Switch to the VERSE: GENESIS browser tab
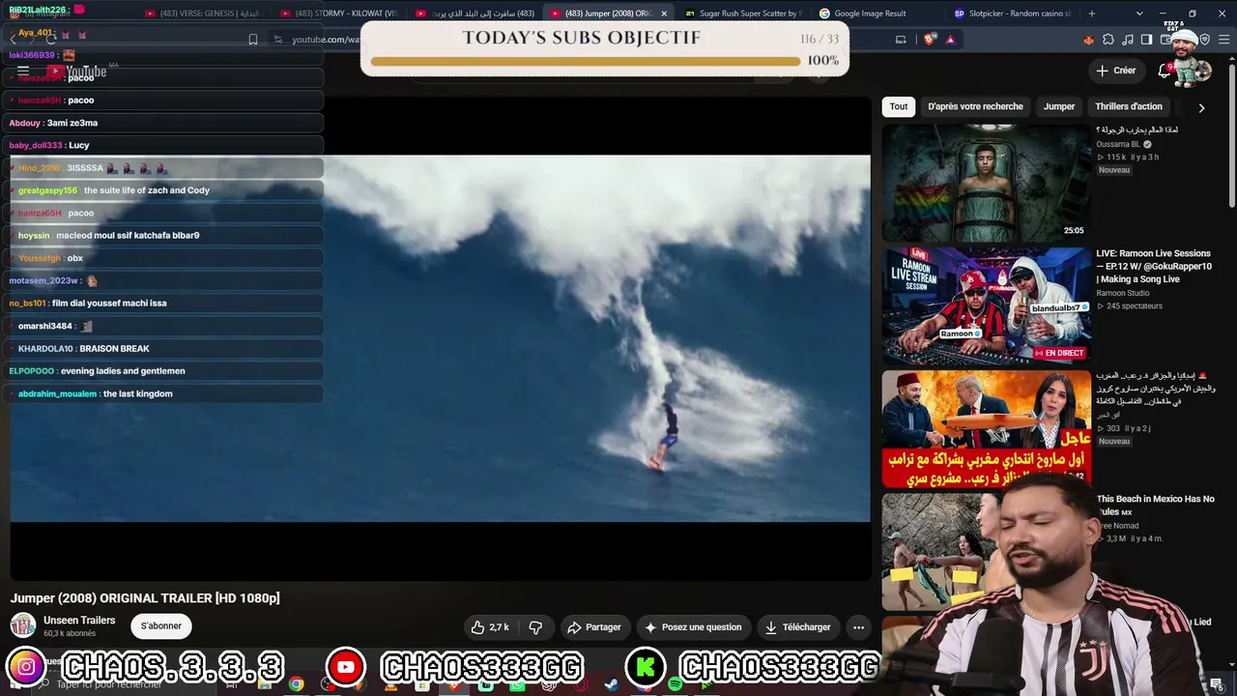Screen dimensions: 1237x696 (205, 14)
